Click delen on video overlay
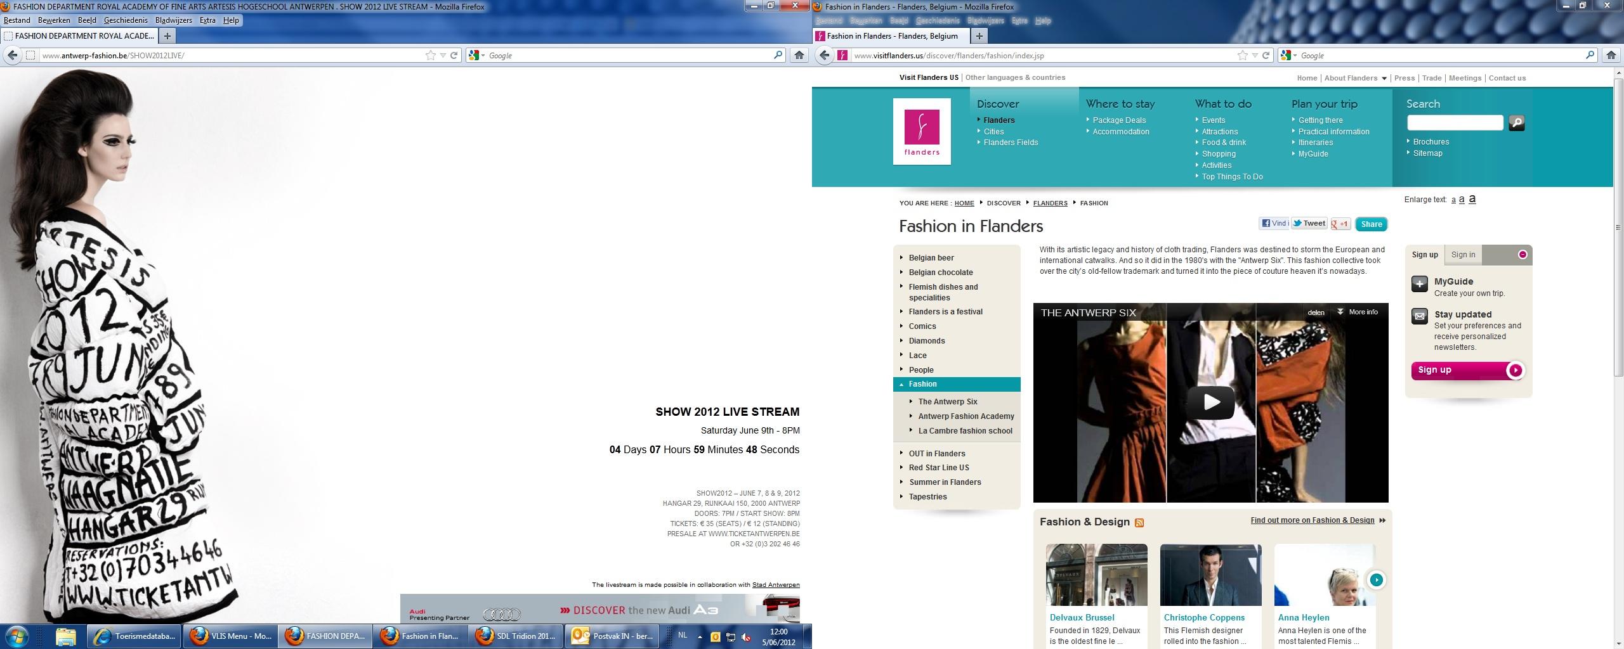1624x649 pixels. (1316, 312)
